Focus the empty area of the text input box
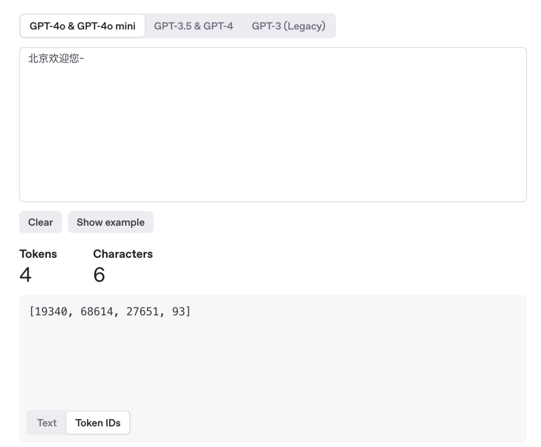 pos(273,140)
